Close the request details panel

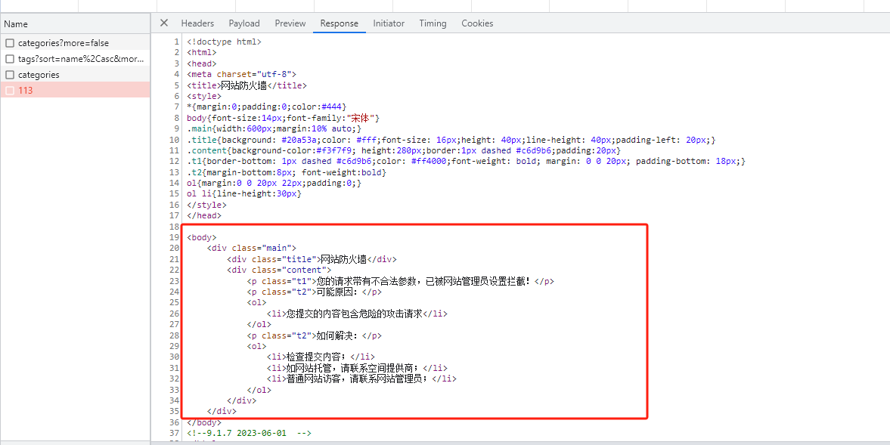164,23
